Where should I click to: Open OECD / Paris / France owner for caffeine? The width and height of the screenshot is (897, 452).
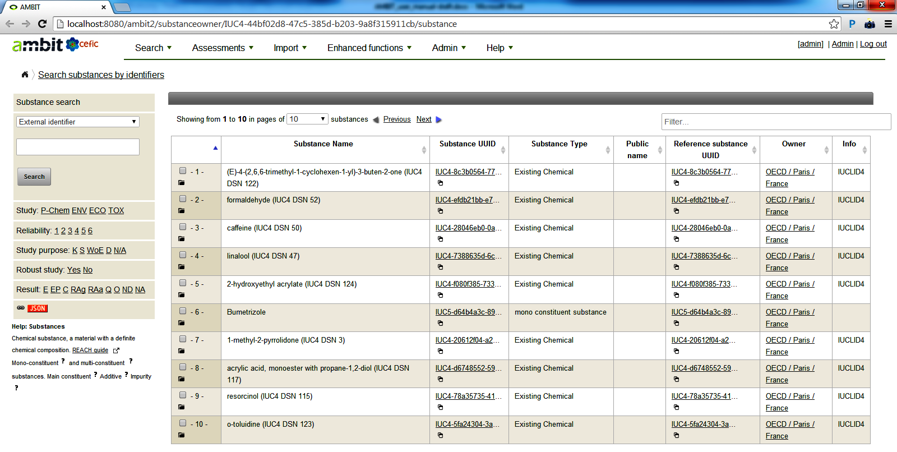790,234
